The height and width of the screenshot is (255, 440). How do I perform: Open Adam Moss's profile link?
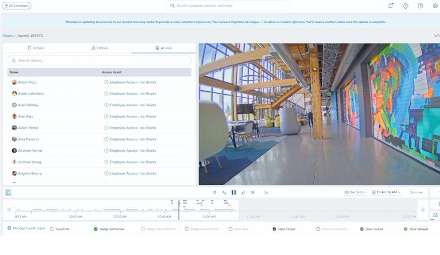(27, 82)
